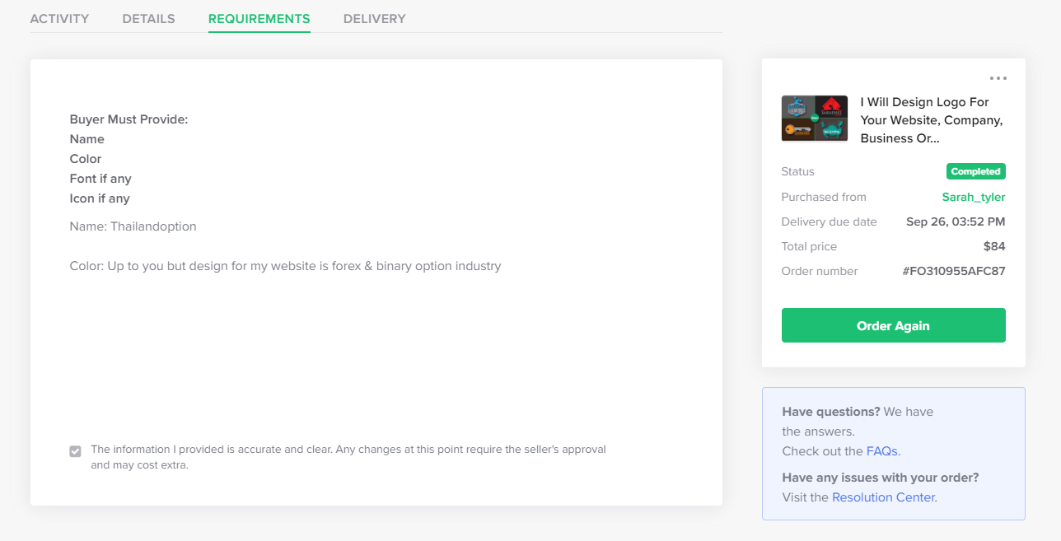Switch to the Activity tab
1061x541 pixels.
59,18
